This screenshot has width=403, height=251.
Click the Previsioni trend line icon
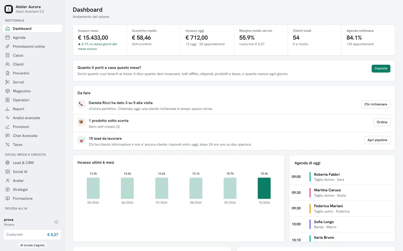click(8, 127)
